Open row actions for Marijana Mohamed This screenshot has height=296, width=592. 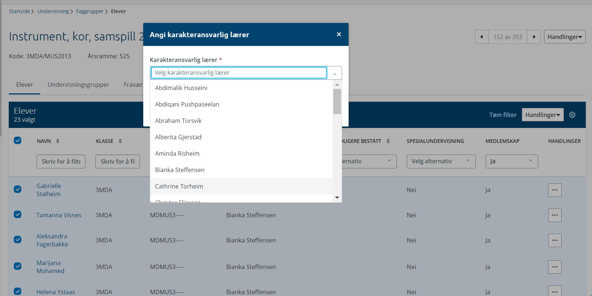[555, 267]
